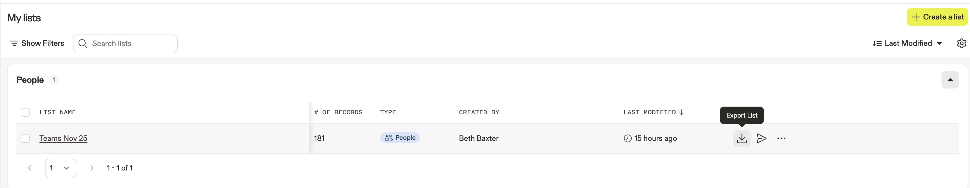Click the Last Modified sort arrow icon

pyautogui.click(x=681, y=112)
